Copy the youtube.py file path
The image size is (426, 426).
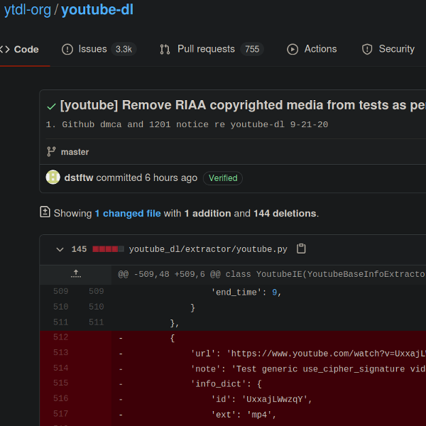pos(301,248)
